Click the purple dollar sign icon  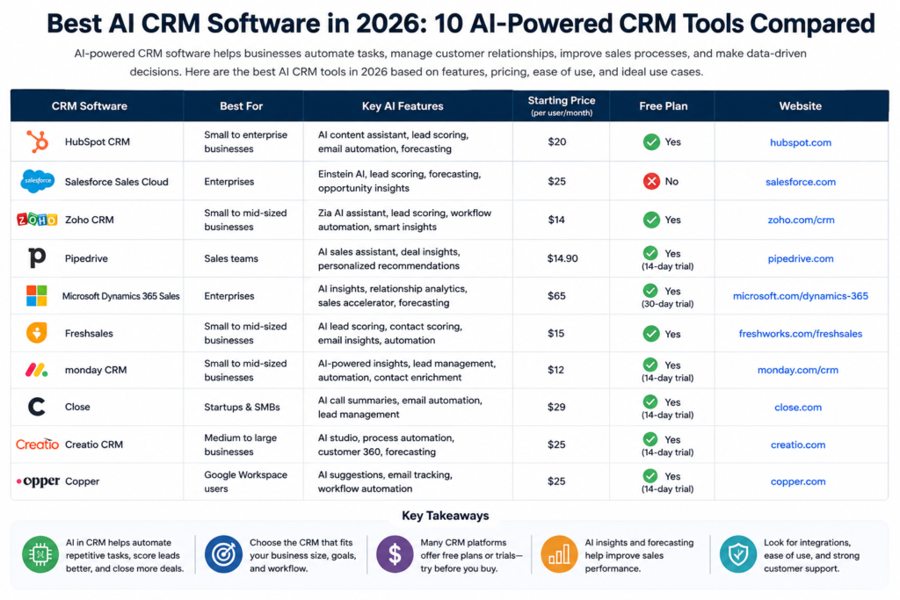395,554
